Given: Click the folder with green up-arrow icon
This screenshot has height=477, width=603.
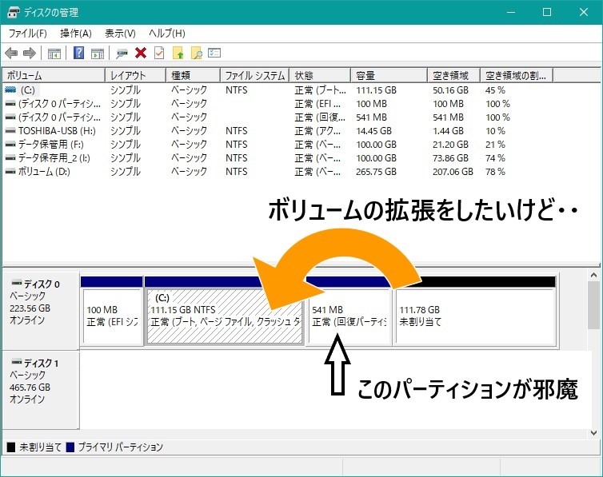Looking at the screenshot, I should (178, 53).
